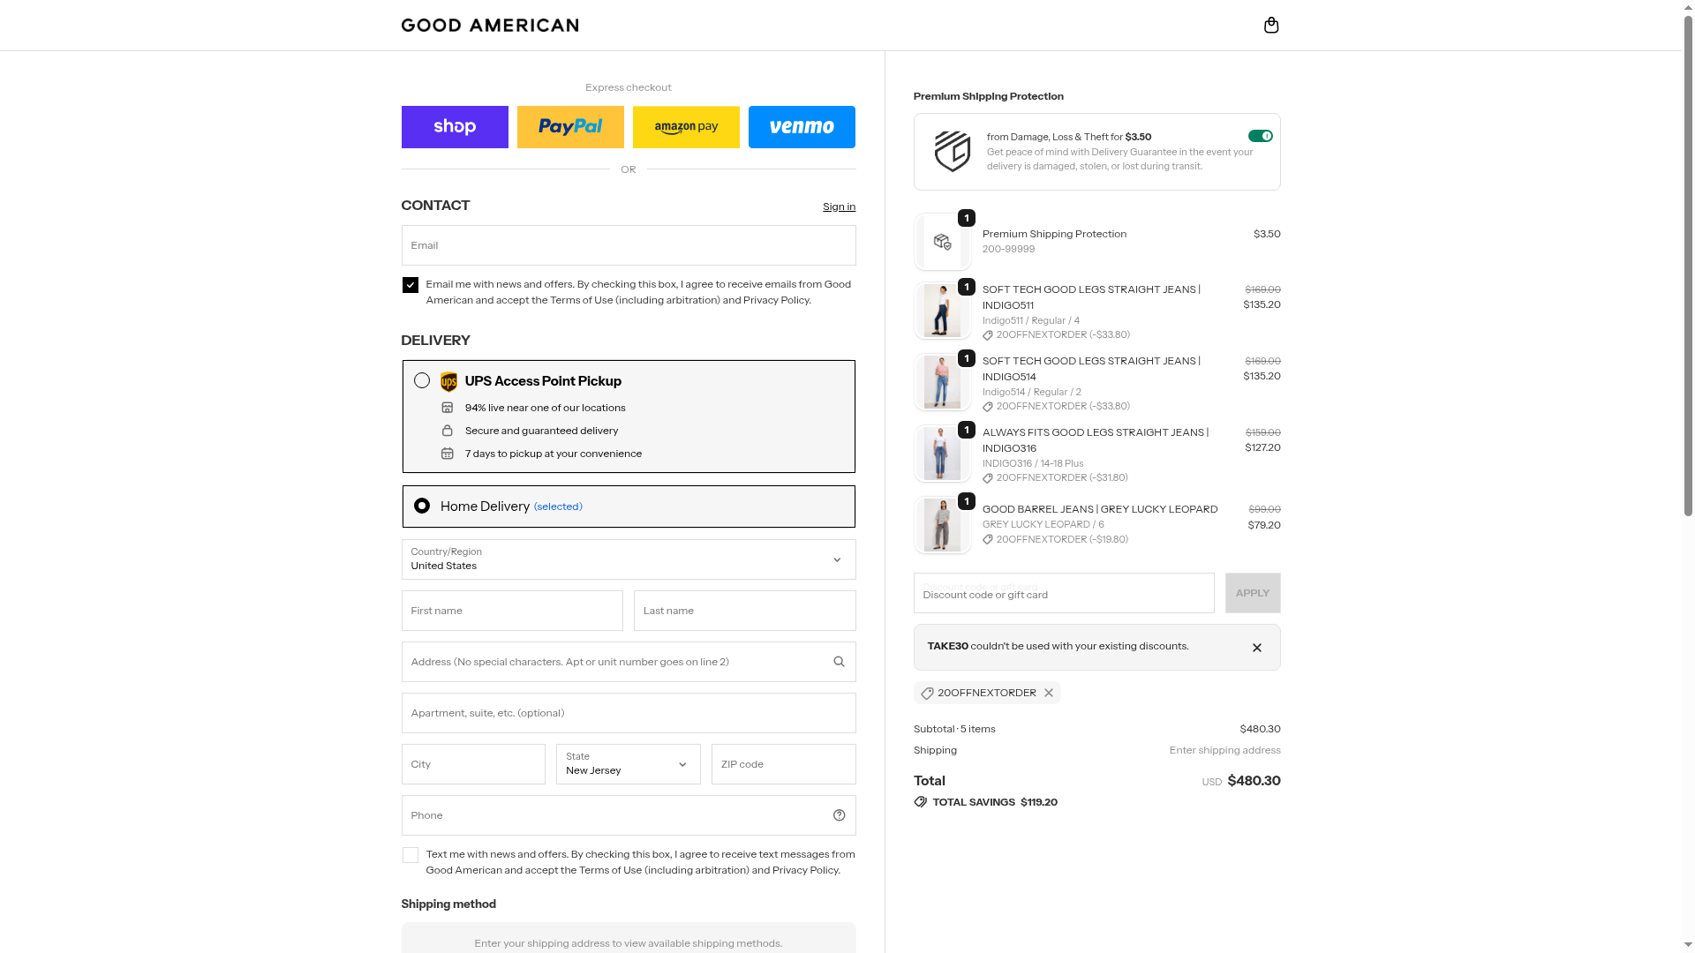Click the Grey Lucky Leopard jeans thumbnail
This screenshot has height=953, width=1695.
coord(942,525)
